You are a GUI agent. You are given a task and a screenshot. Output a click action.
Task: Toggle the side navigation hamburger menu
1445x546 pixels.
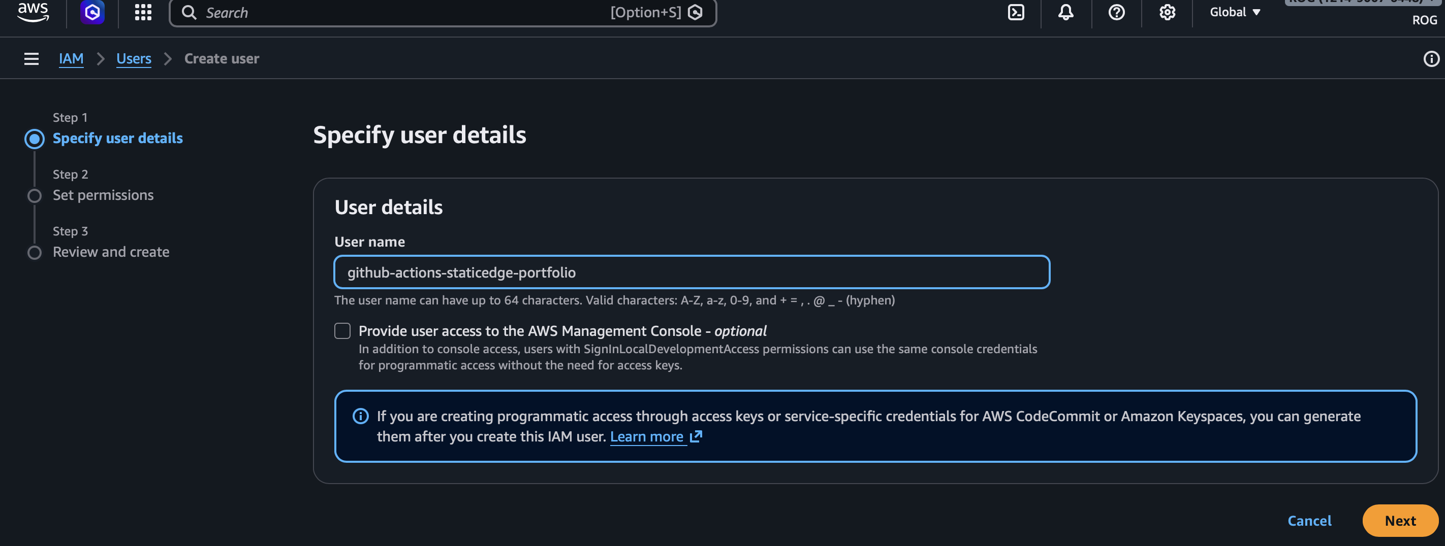(32, 59)
